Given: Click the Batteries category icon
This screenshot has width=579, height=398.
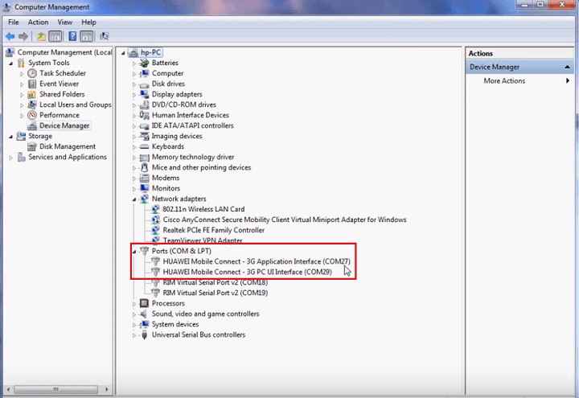Looking at the screenshot, I should (x=144, y=63).
